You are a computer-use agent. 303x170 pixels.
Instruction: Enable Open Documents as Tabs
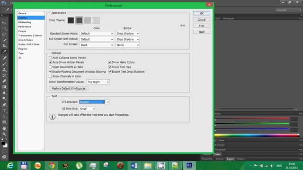(x=50, y=67)
